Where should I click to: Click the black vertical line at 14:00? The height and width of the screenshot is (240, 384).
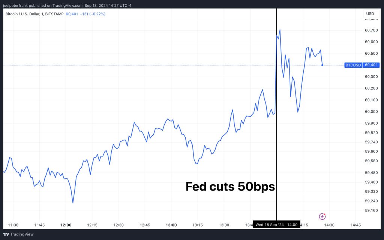point(276,112)
